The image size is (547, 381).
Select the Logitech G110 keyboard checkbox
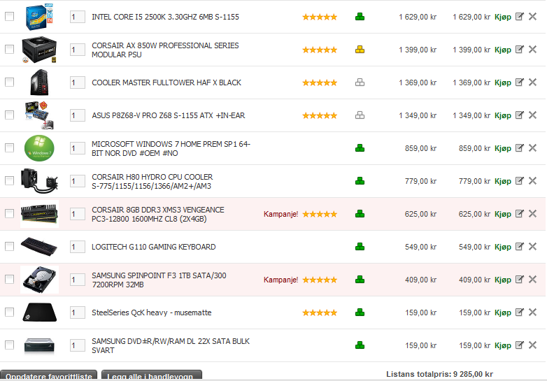[x=9, y=247]
